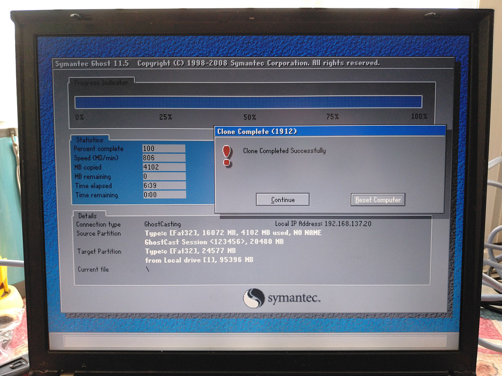Click the Target Partition label
The image size is (502, 376).
click(x=99, y=251)
